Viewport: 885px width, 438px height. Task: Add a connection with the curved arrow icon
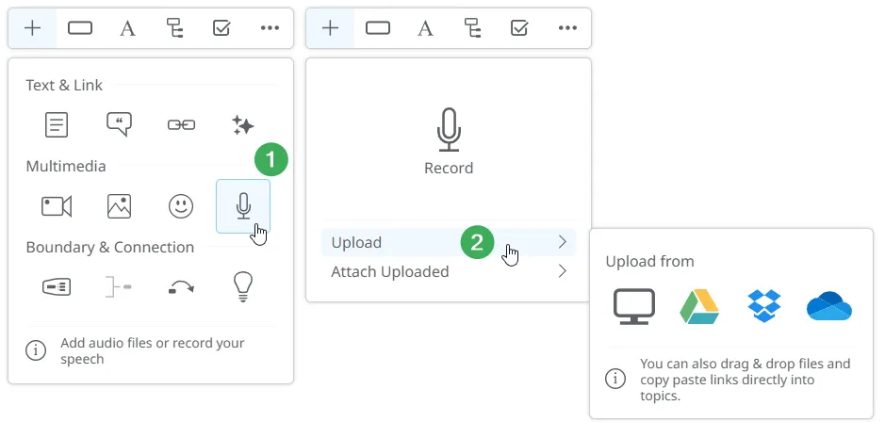181,287
